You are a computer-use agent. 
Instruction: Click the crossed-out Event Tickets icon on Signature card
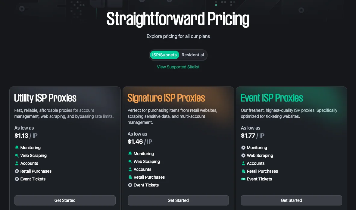pyautogui.click(x=130, y=185)
